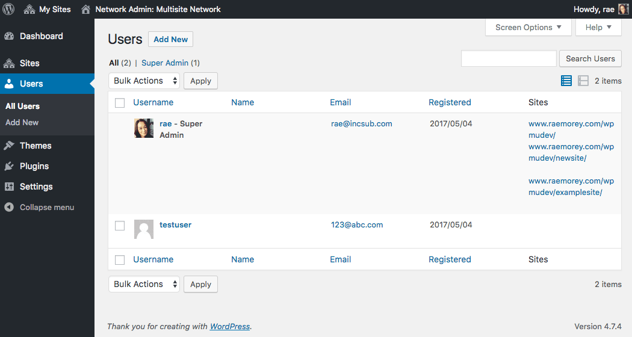
Task: Click the top Apply button
Action: 200,81
